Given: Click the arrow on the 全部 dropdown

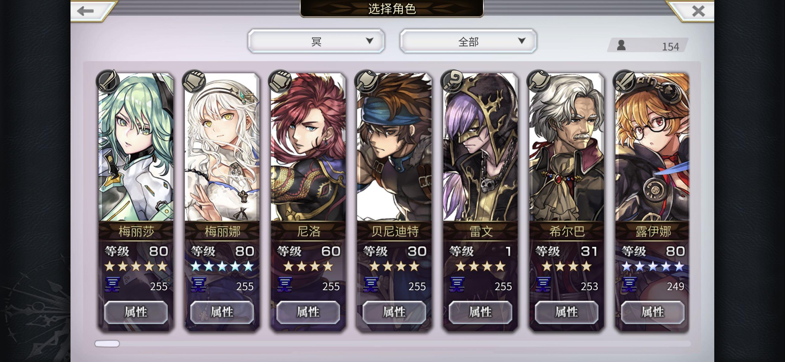Looking at the screenshot, I should click(522, 40).
